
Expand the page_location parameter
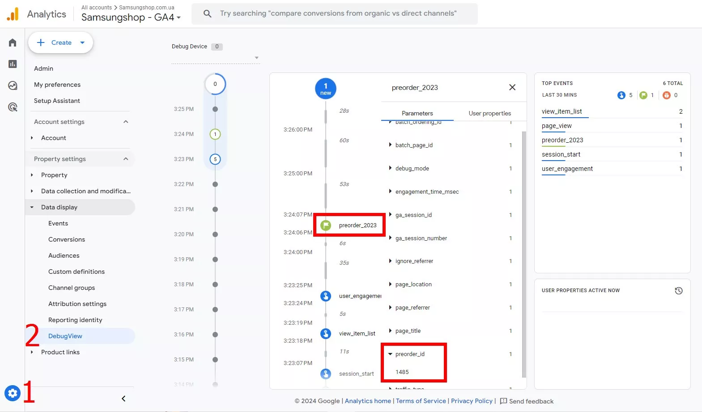pyautogui.click(x=390, y=284)
